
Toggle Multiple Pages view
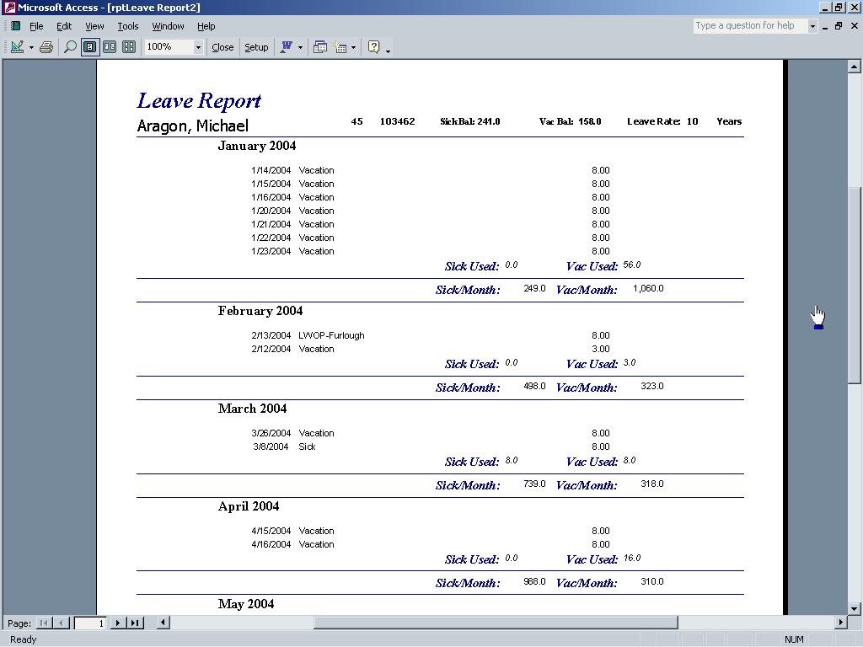tap(129, 47)
